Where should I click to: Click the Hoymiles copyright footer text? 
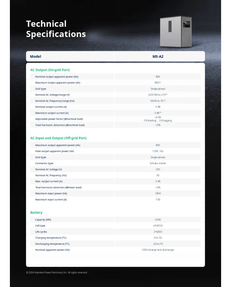click(56, 272)
